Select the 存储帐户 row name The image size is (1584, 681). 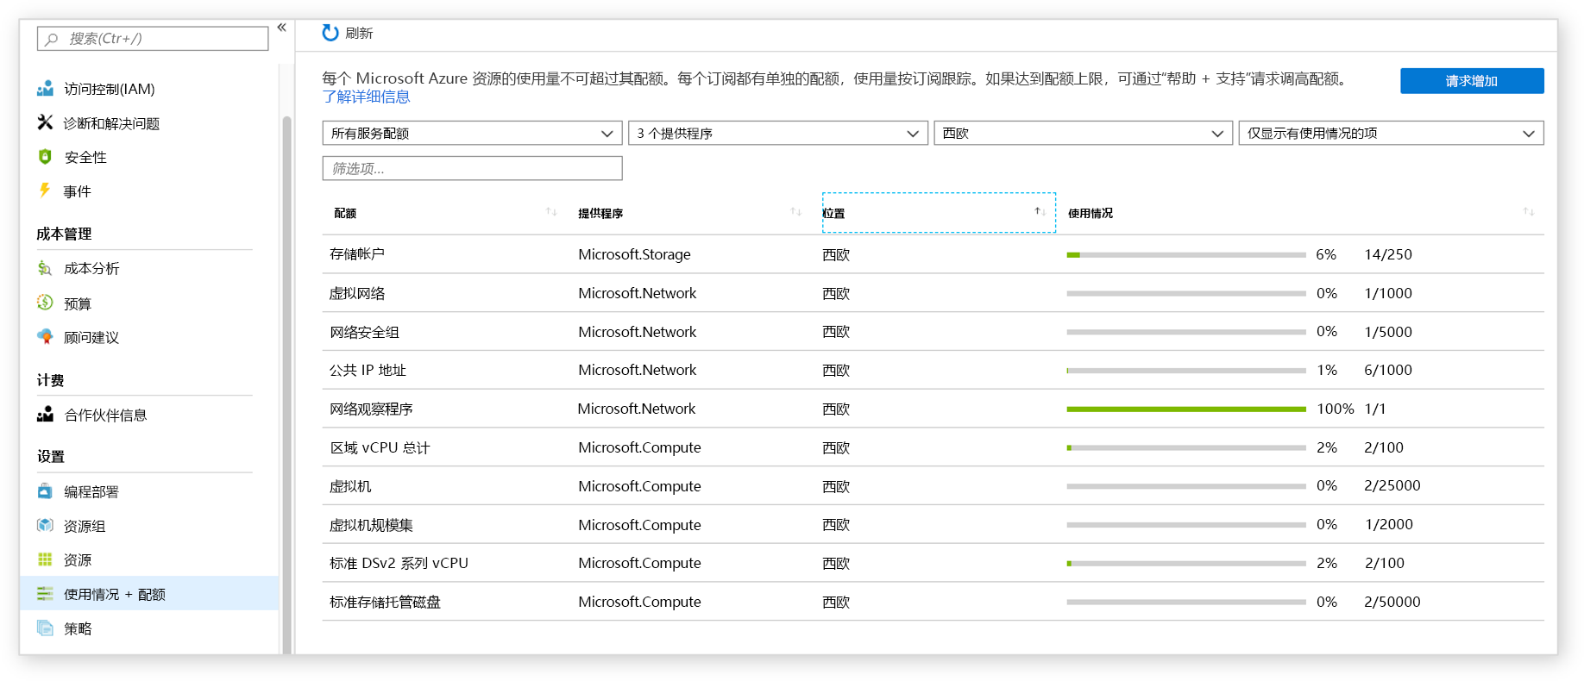(x=357, y=253)
